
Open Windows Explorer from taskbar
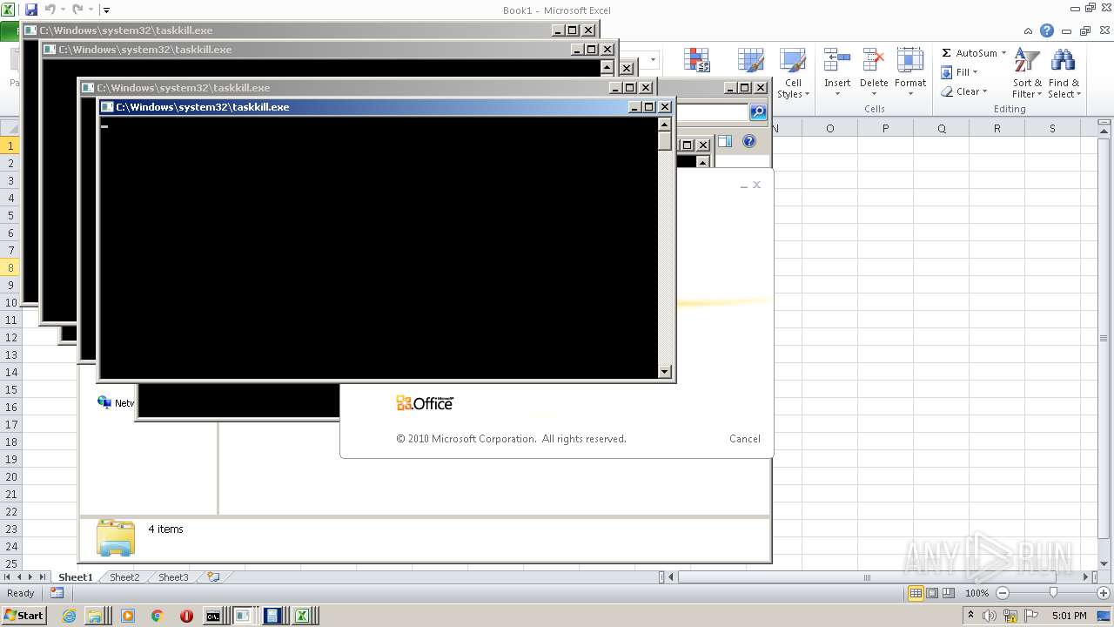(94, 616)
